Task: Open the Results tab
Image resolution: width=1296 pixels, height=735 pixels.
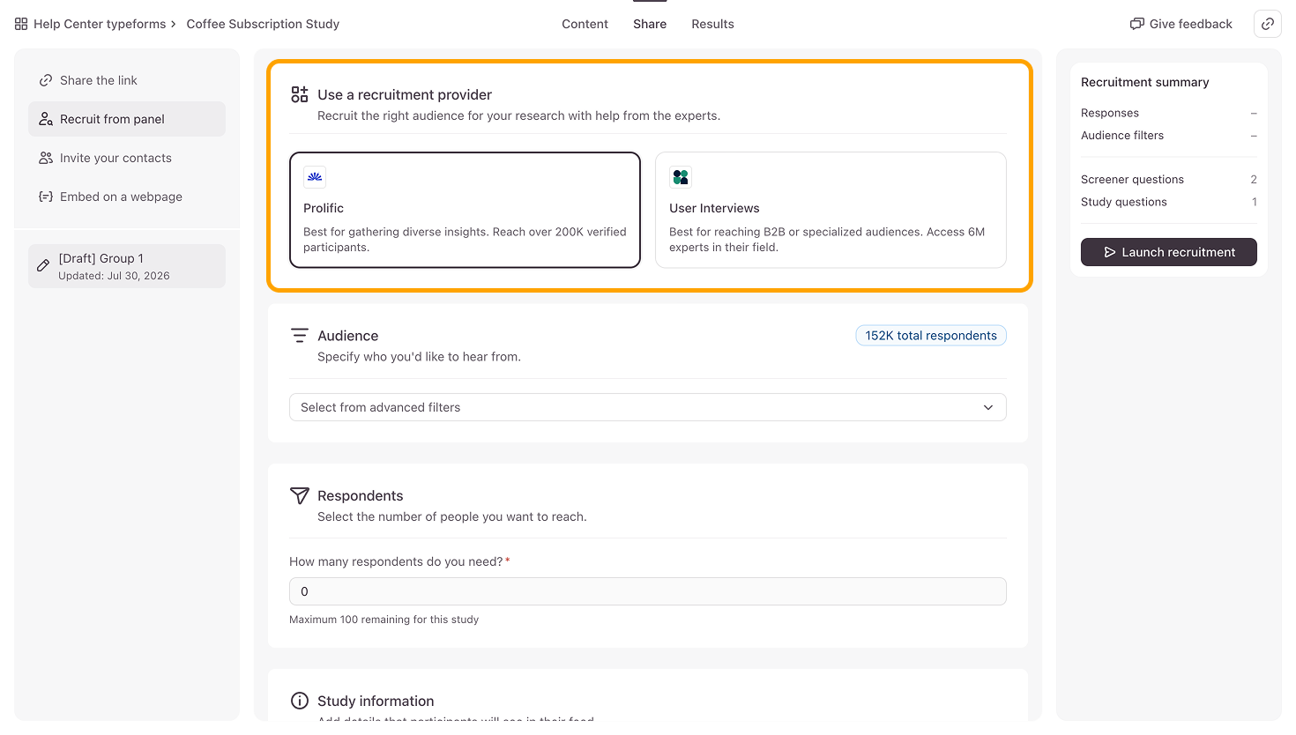Action: (x=712, y=24)
